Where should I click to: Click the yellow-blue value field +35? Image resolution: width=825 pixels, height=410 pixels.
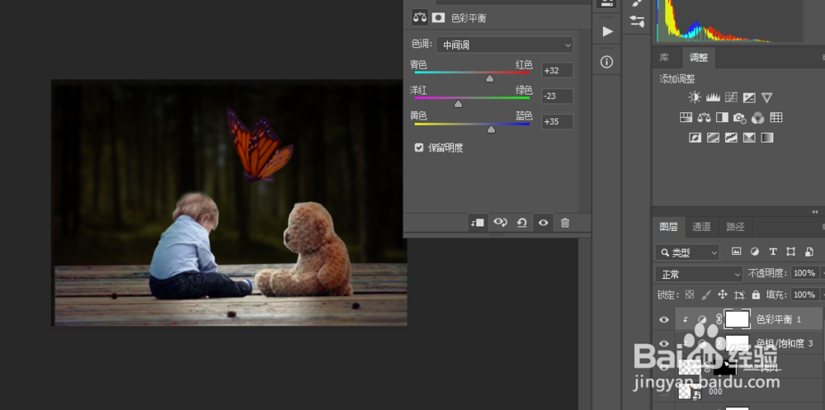pyautogui.click(x=558, y=122)
